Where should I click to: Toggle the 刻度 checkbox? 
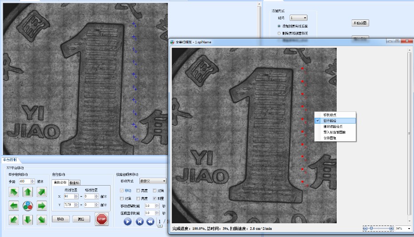click(154, 198)
